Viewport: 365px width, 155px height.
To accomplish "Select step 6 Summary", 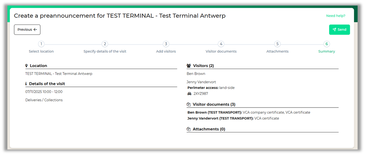I will click(x=326, y=44).
